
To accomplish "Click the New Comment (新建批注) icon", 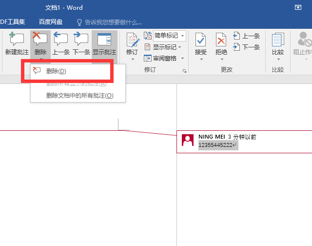I will tap(17, 39).
